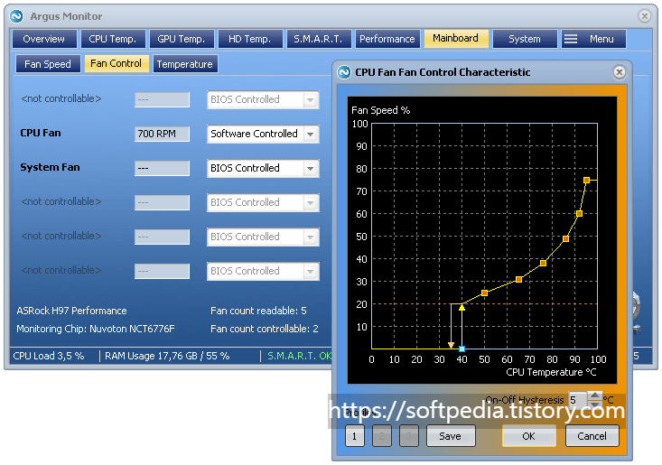Image resolution: width=662 pixels, height=465 pixels.
Task: Click the System Fan label
Action: click(x=50, y=168)
